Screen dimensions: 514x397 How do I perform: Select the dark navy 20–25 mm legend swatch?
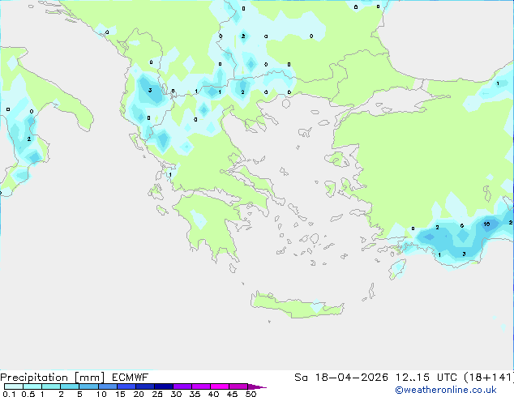(x=148, y=387)
